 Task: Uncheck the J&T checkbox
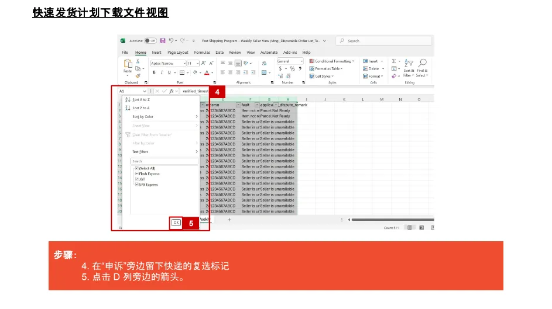(x=136, y=179)
